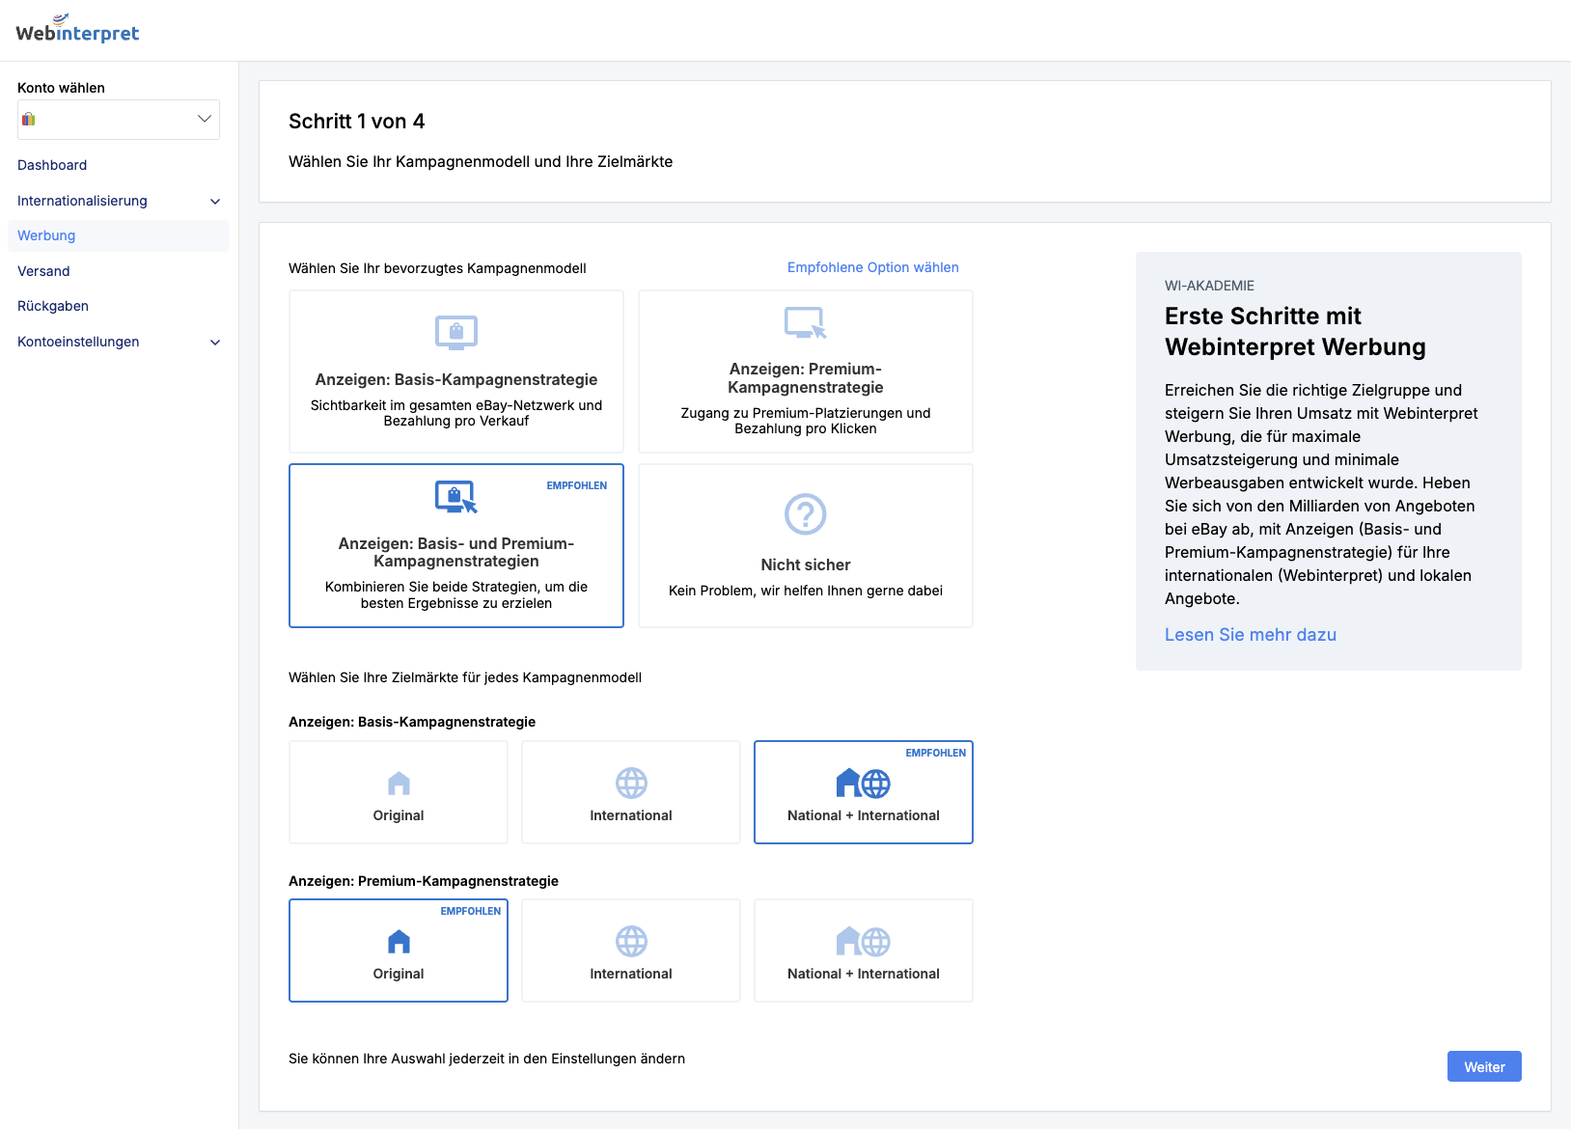The height and width of the screenshot is (1129, 1571).
Task: Click the Webinterpret logo
Action: pos(77,29)
